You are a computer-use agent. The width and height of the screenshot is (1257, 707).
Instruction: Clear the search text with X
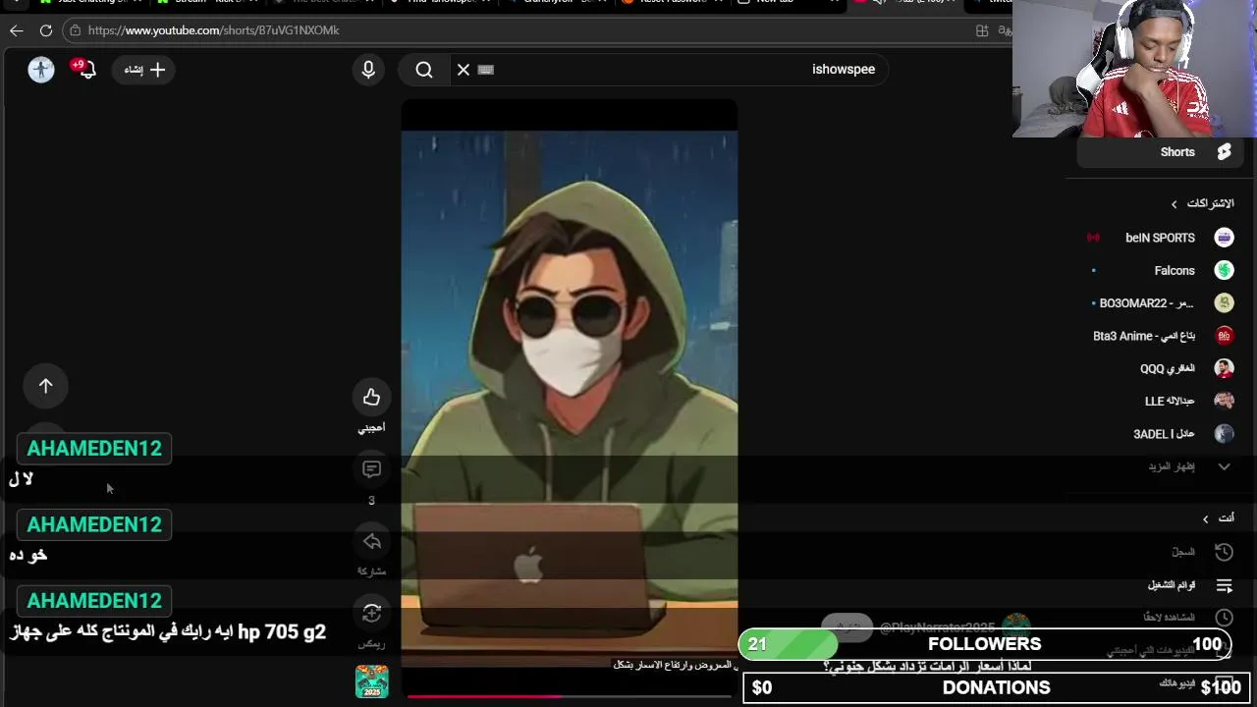pos(464,70)
